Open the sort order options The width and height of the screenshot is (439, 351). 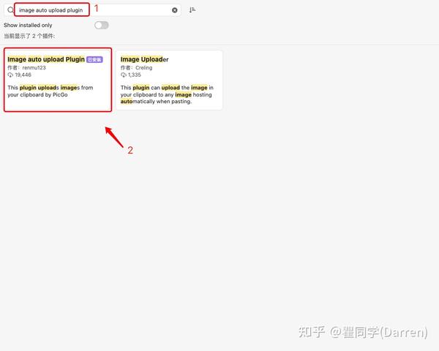(x=192, y=10)
